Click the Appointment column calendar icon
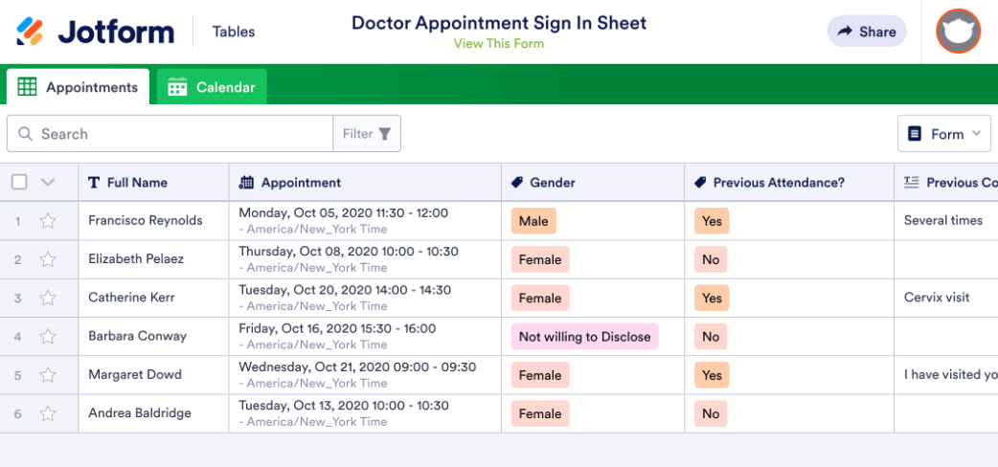 246,183
